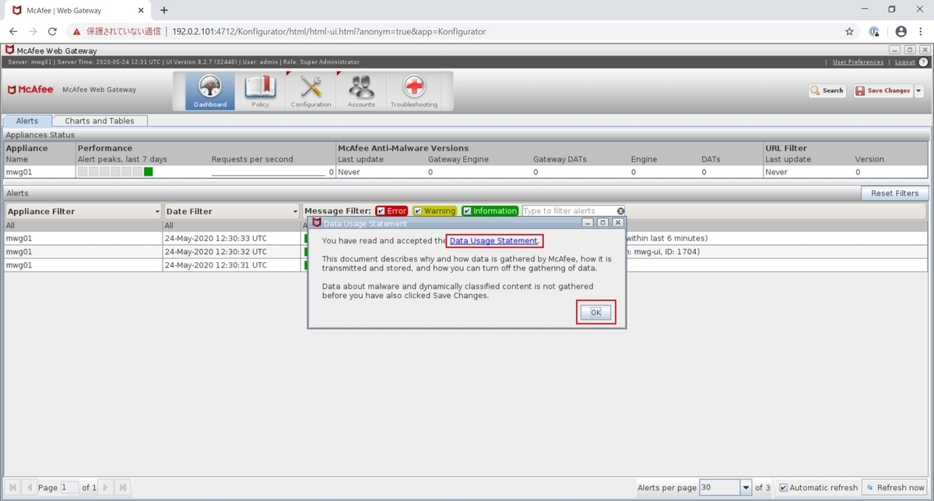The image size is (934, 501).
Task: Click Refresh now button
Action: [896, 488]
